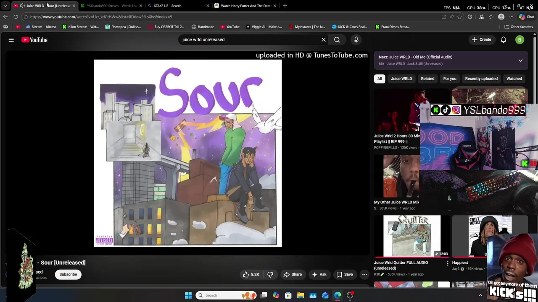Open Task View on taskbar
Screen dimensions: 538x302
264,295
